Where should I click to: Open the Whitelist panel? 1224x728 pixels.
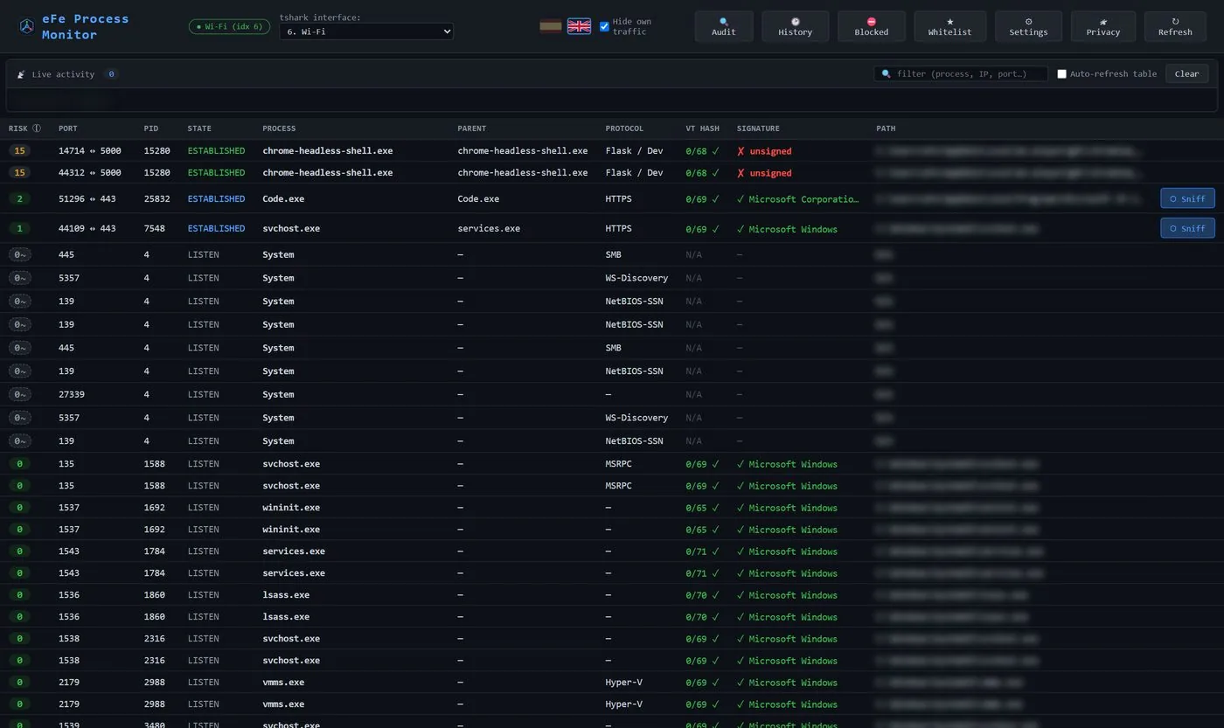click(949, 26)
